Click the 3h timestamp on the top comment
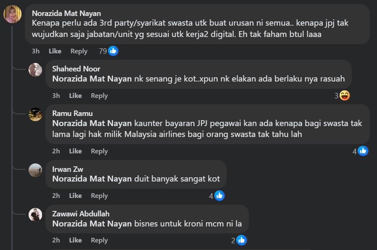This screenshot has height=250, width=377. tap(36, 51)
